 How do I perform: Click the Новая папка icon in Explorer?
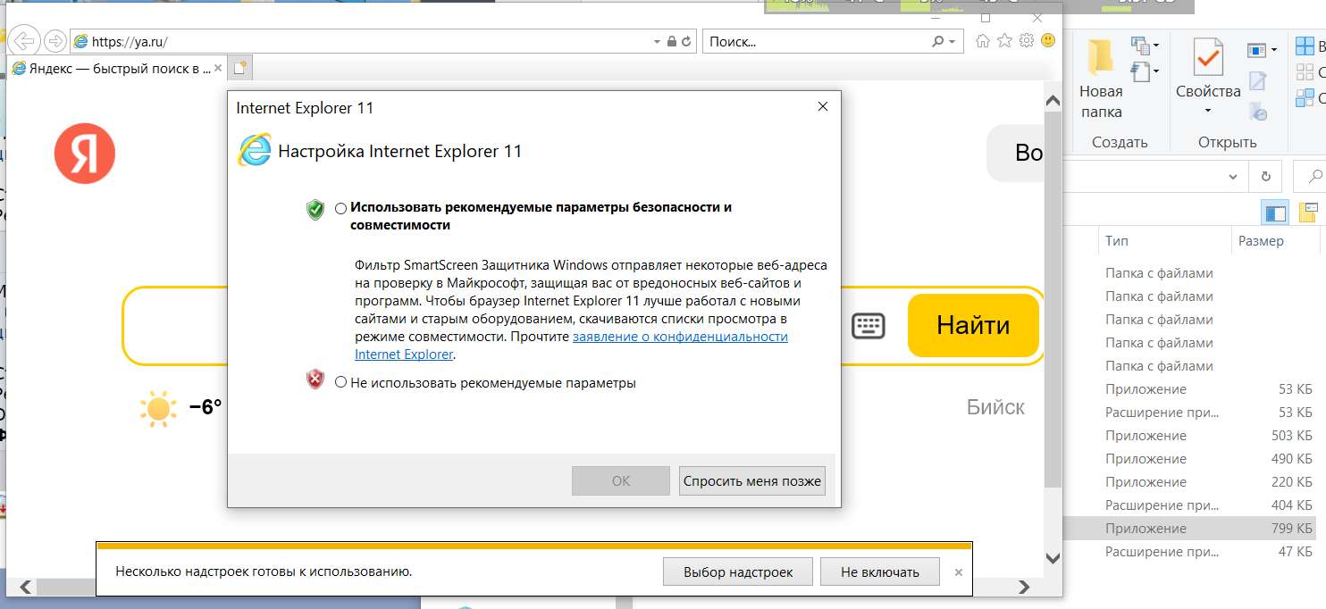(1101, 57)
